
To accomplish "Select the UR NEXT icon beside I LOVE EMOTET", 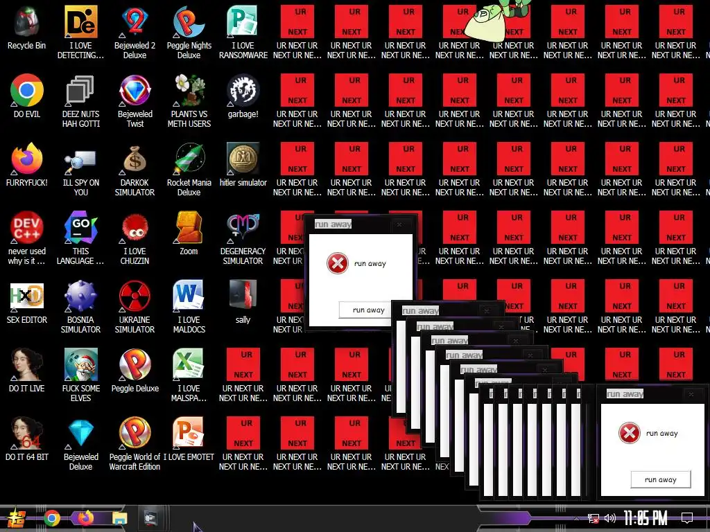I will pyautogui.click(x=243, y=433).
